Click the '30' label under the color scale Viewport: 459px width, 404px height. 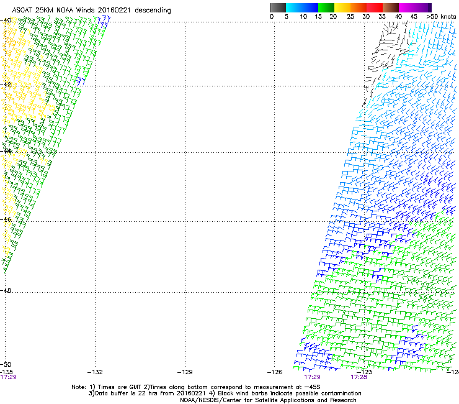[x=366, y=16]
